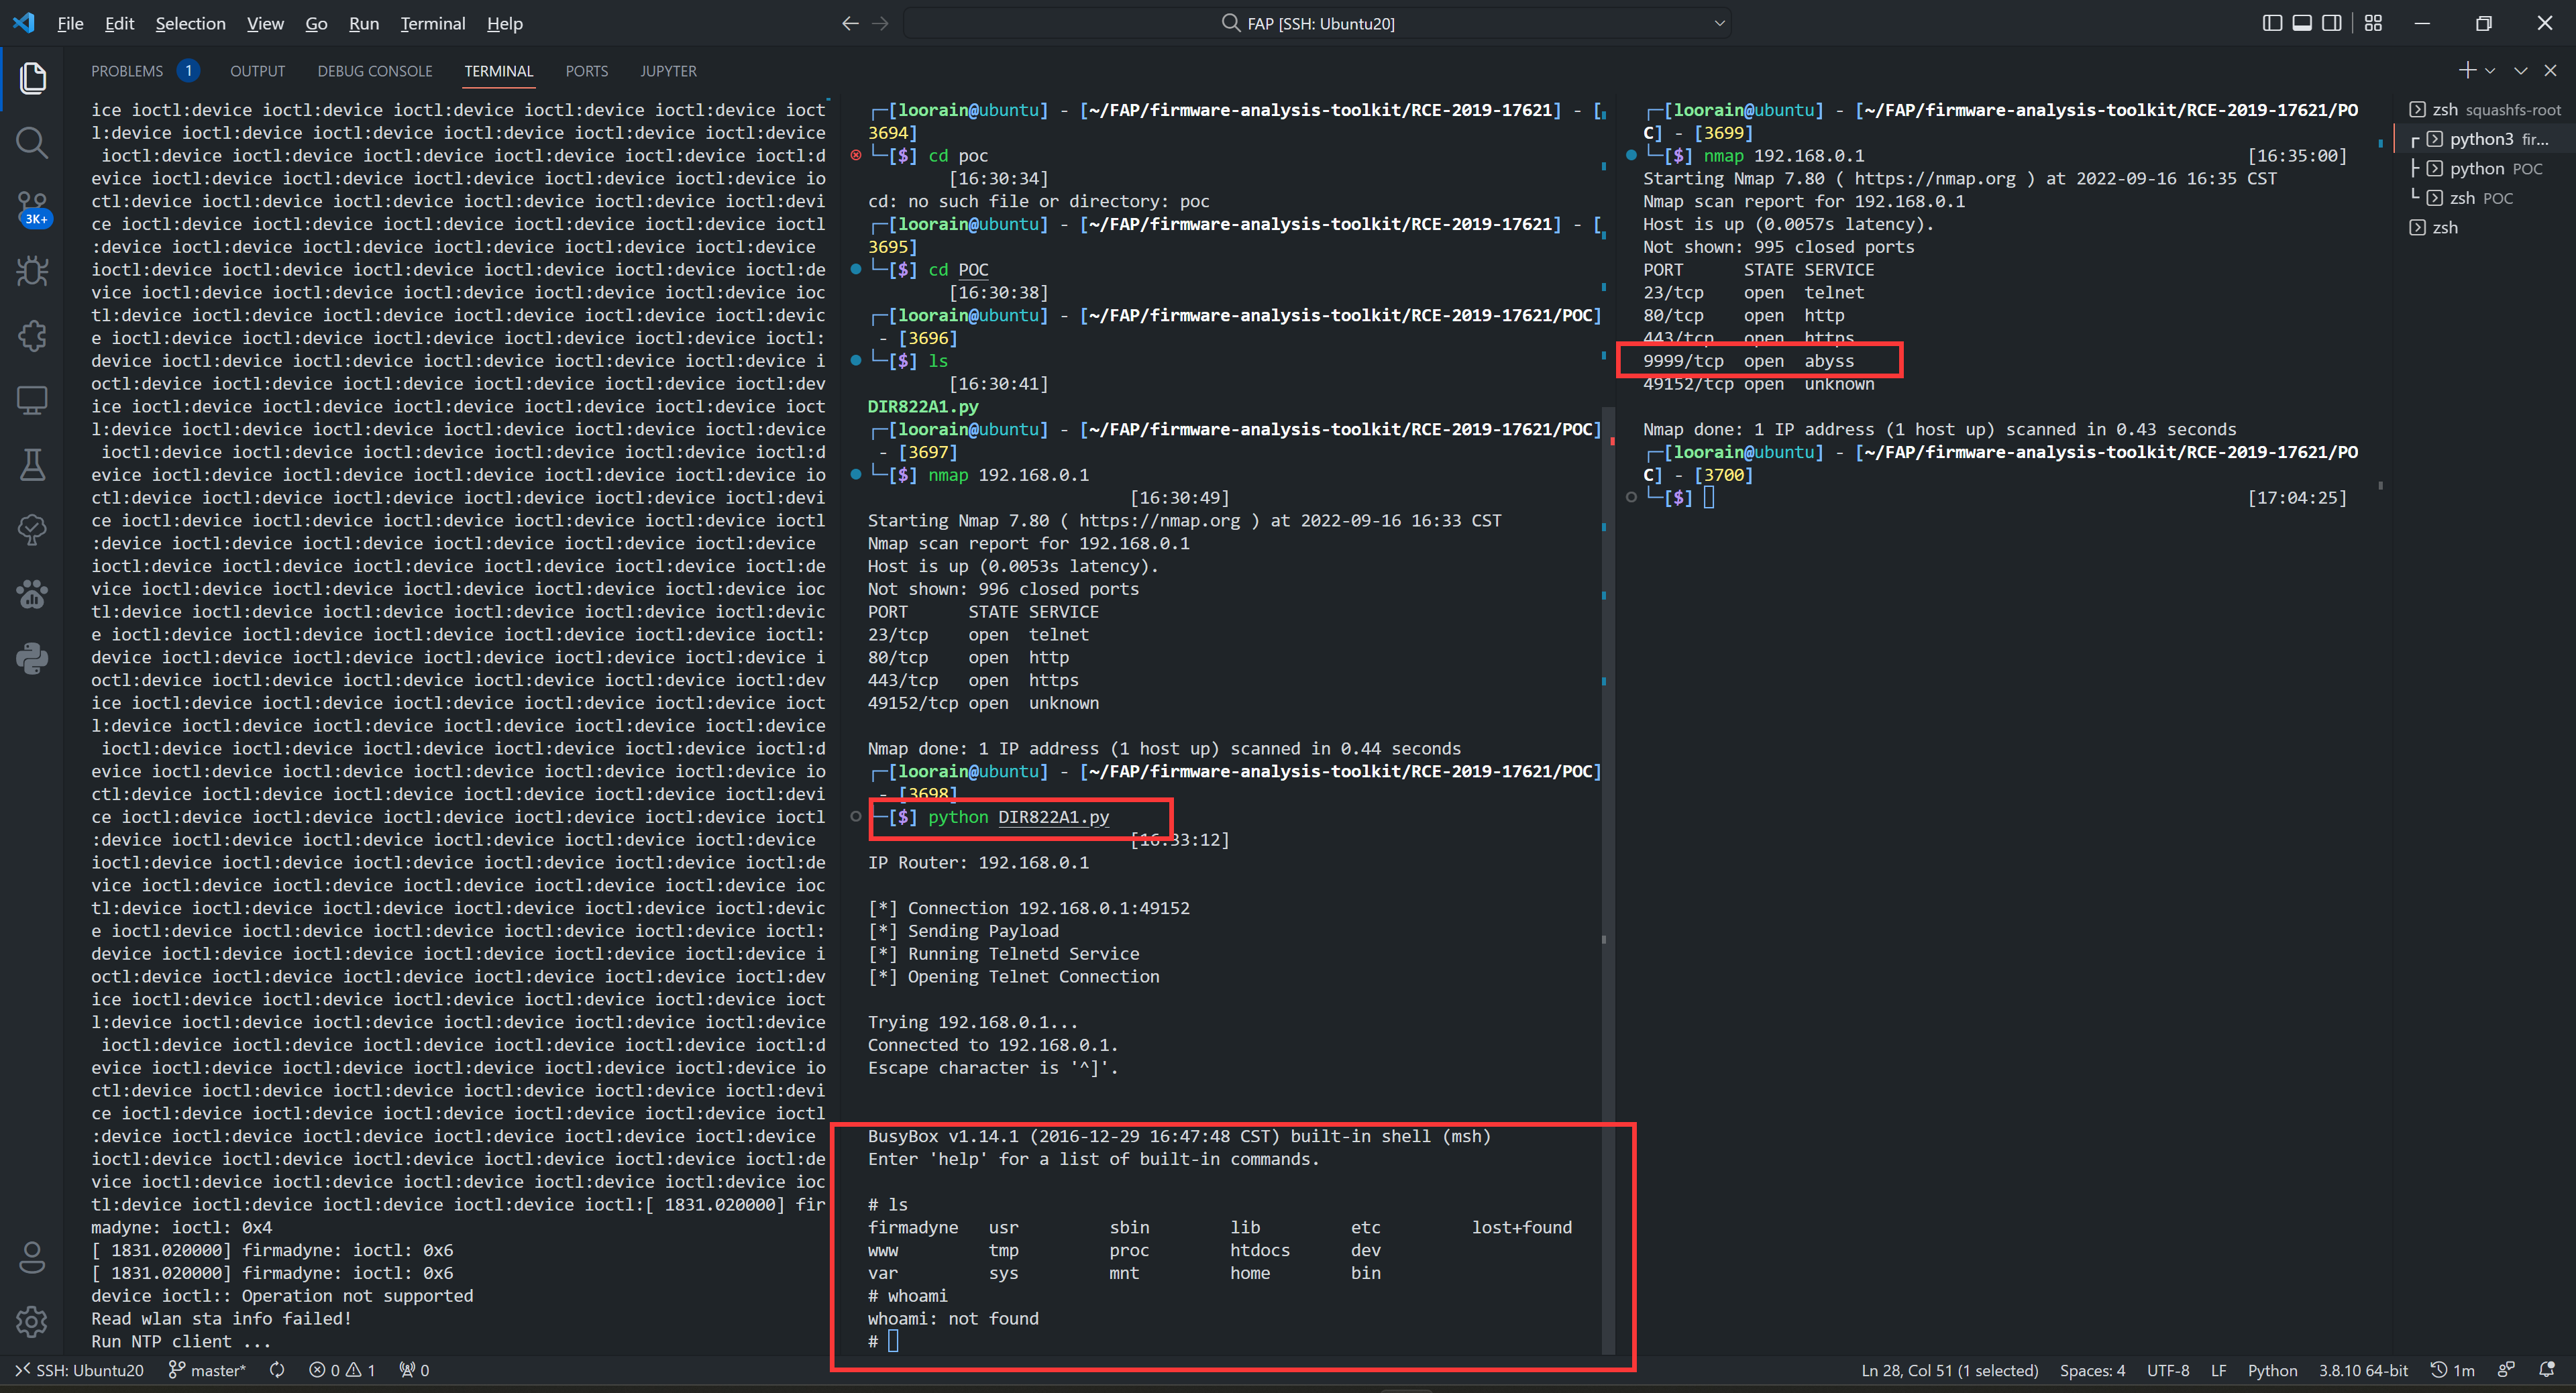Image resolution: width=2576 pixels, height=1393 pixels.
Task: Open the Run menu
Action: coord(364,23)
